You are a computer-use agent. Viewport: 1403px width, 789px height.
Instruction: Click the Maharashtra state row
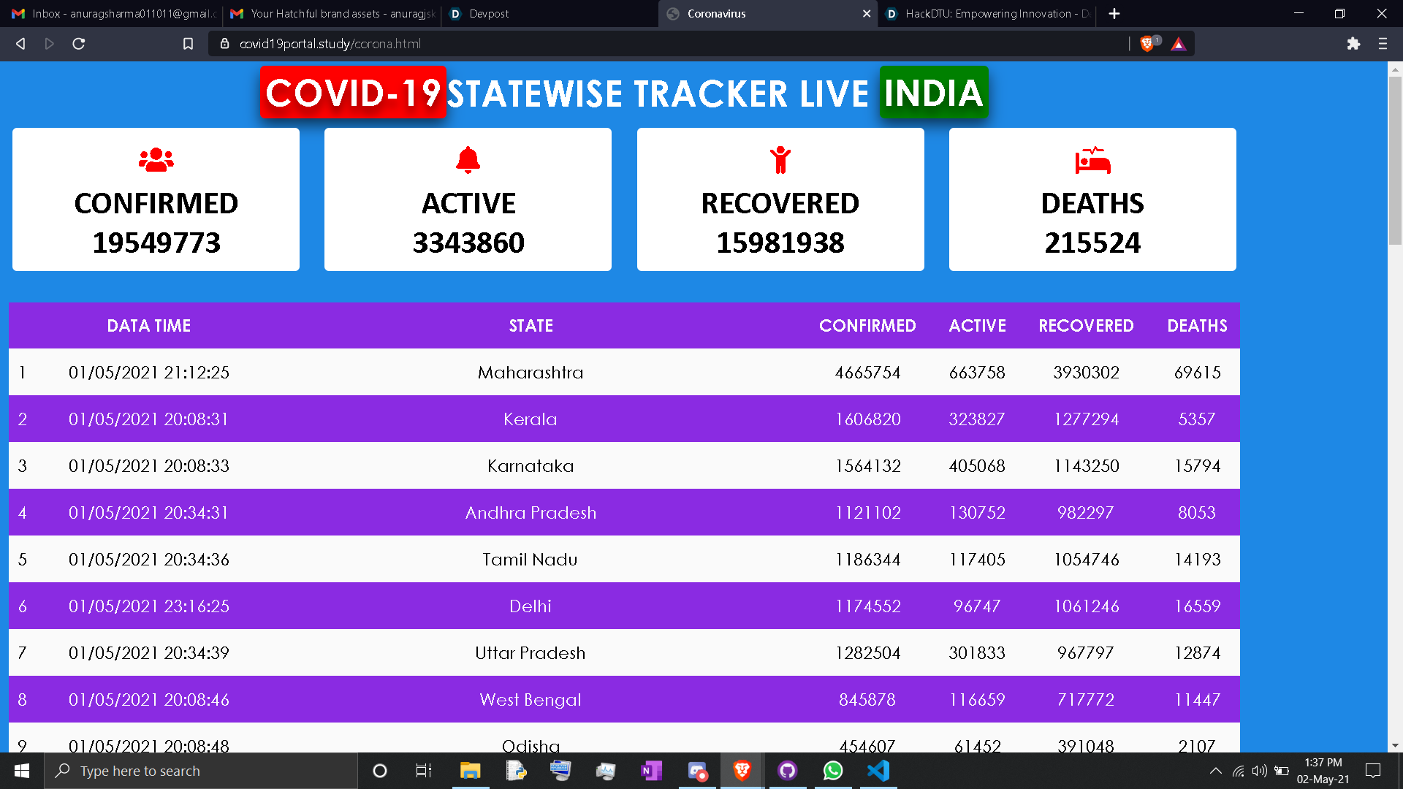[531, 373]
